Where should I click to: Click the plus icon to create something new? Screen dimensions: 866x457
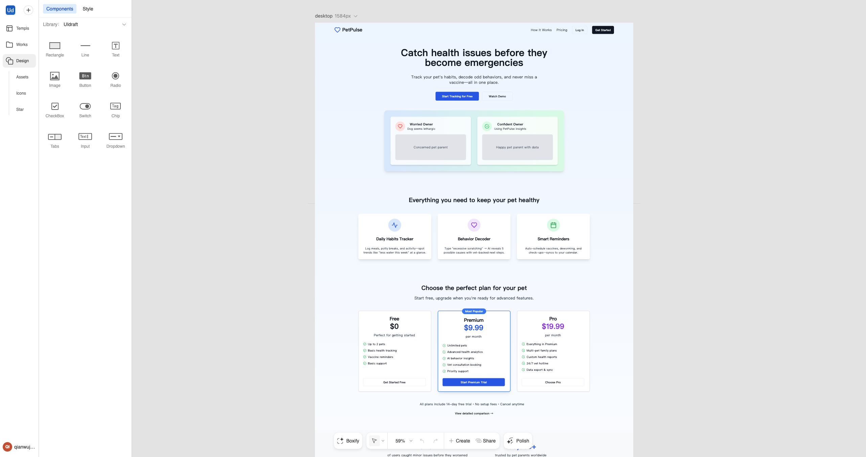click(x=28, y=10)
